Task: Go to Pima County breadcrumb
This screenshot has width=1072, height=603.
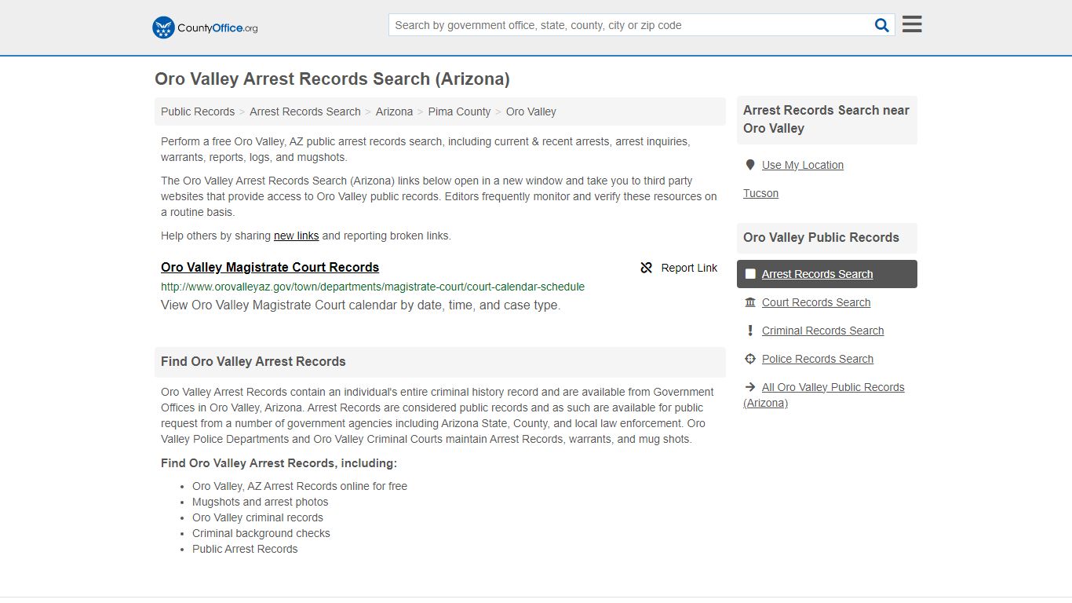Action: coord(459,111)
